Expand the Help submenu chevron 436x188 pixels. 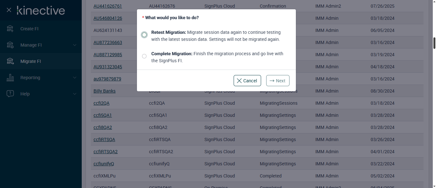(x=75, y=94)
